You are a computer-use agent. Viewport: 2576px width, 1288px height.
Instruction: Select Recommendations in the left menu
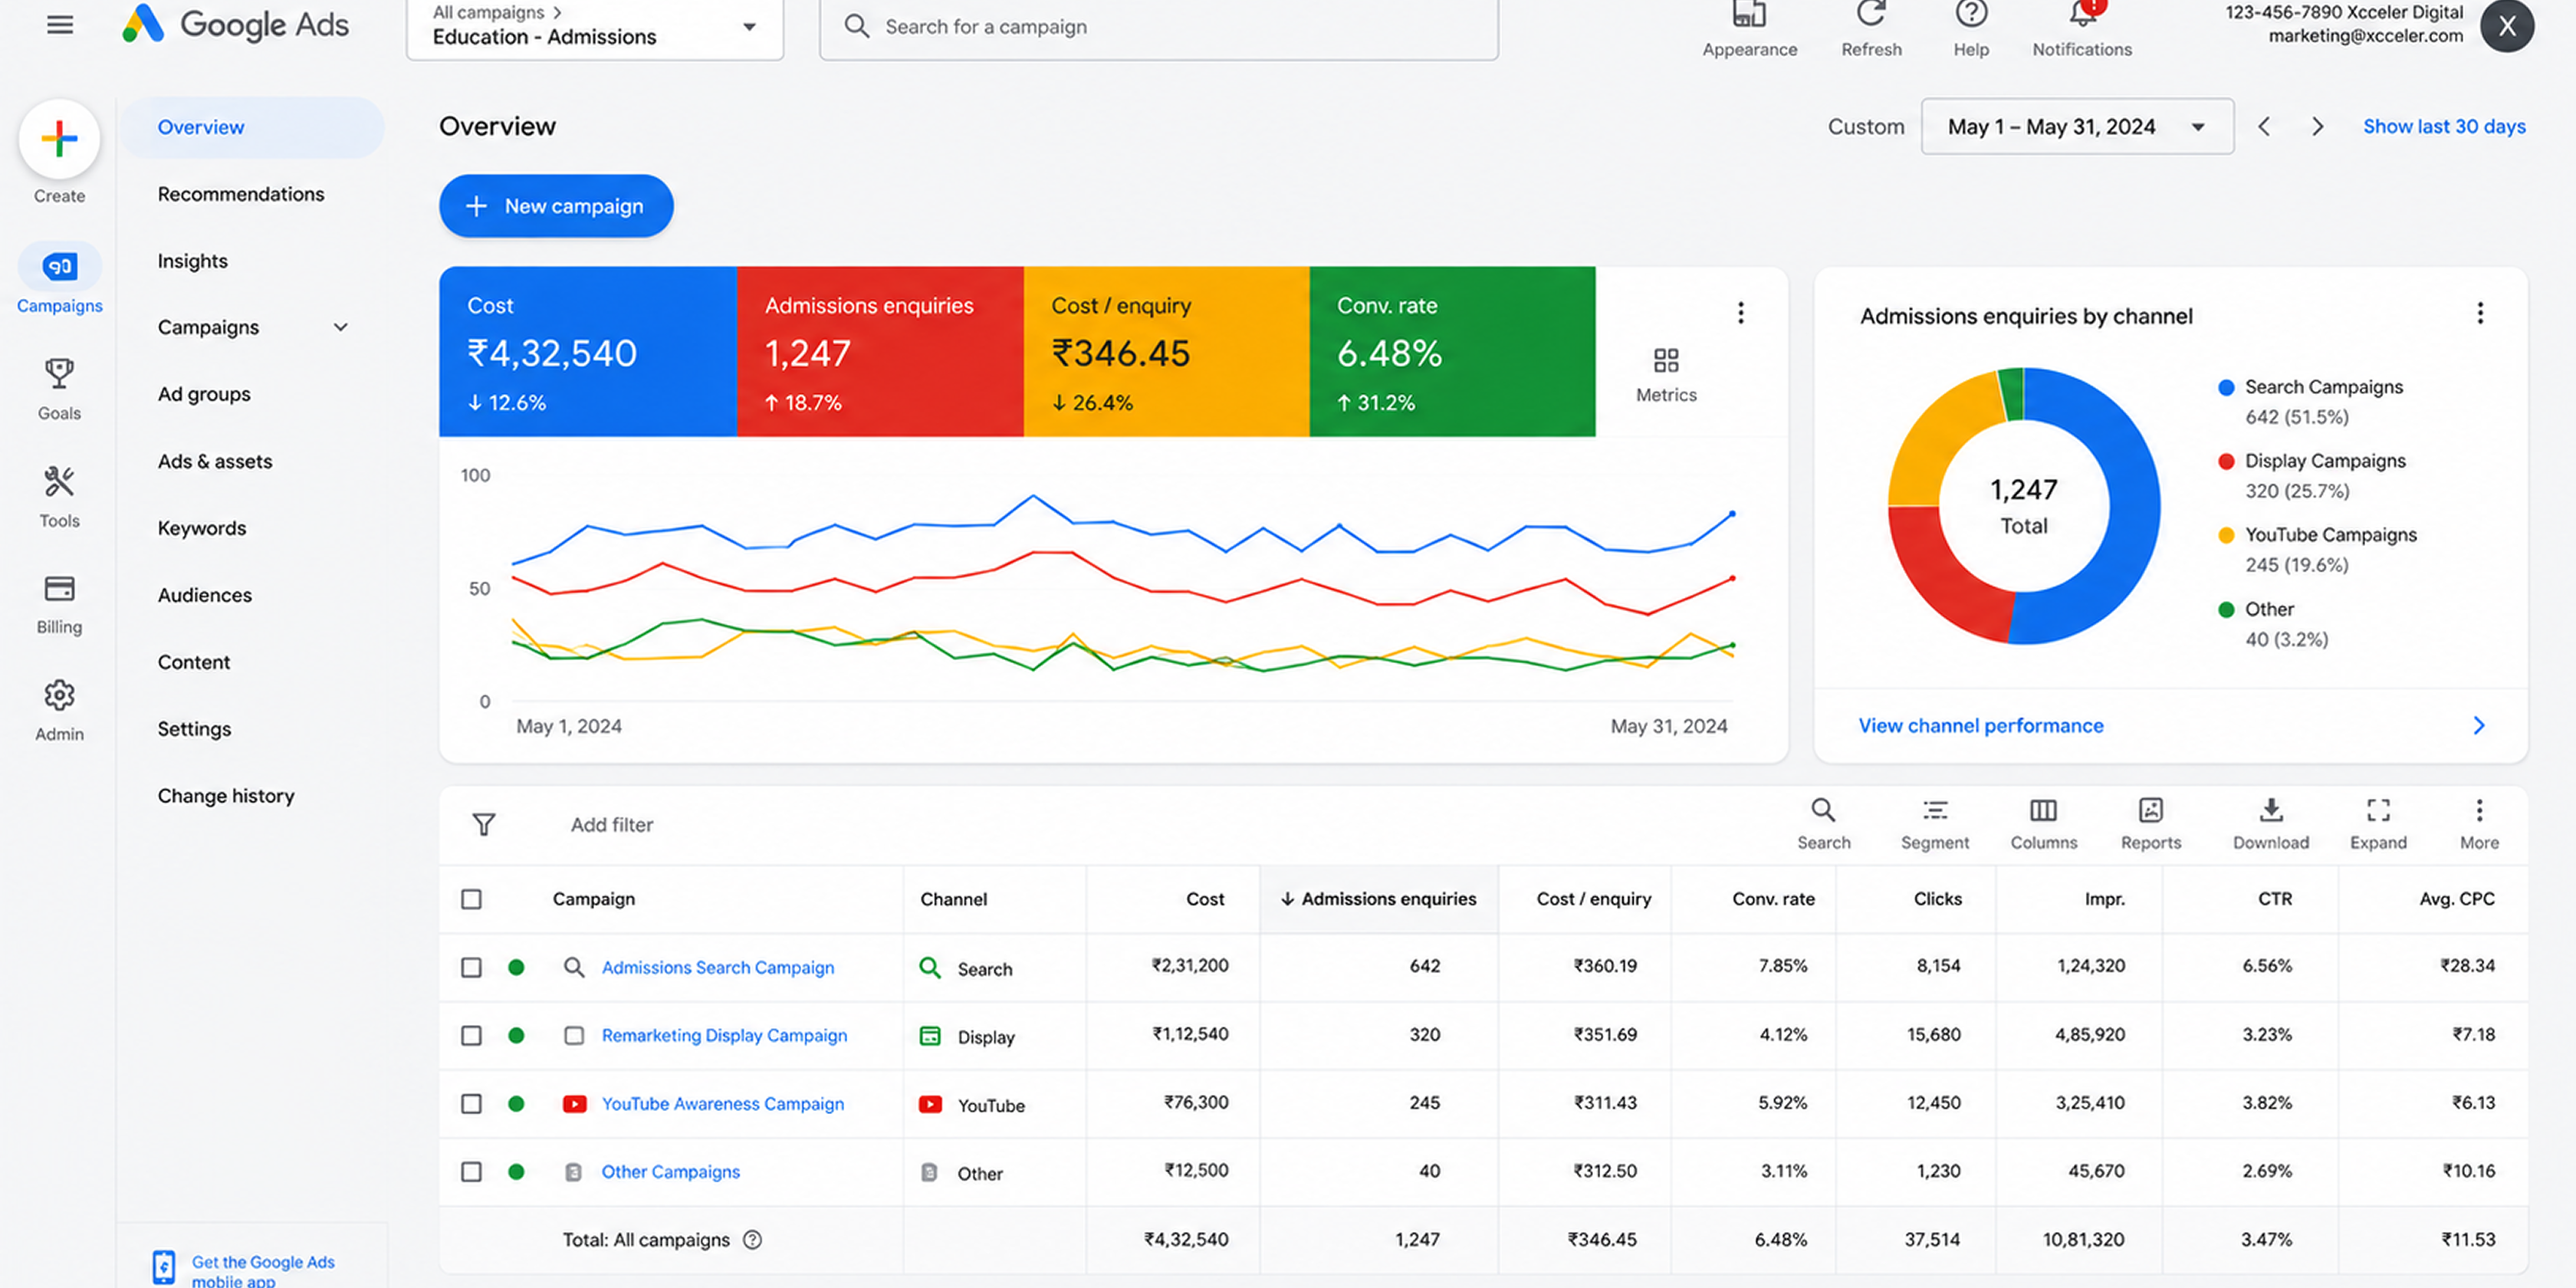pos(241,194)
